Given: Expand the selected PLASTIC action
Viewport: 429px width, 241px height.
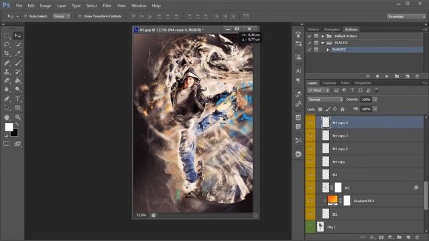Looking at the screenshot, I should [328, 50].
